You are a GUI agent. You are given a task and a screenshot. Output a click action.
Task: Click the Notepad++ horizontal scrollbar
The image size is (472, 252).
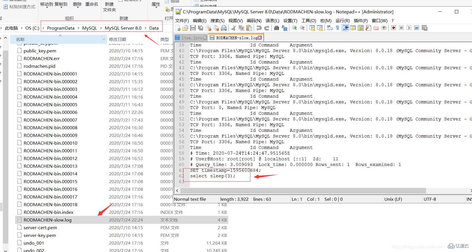click(303, 190)
